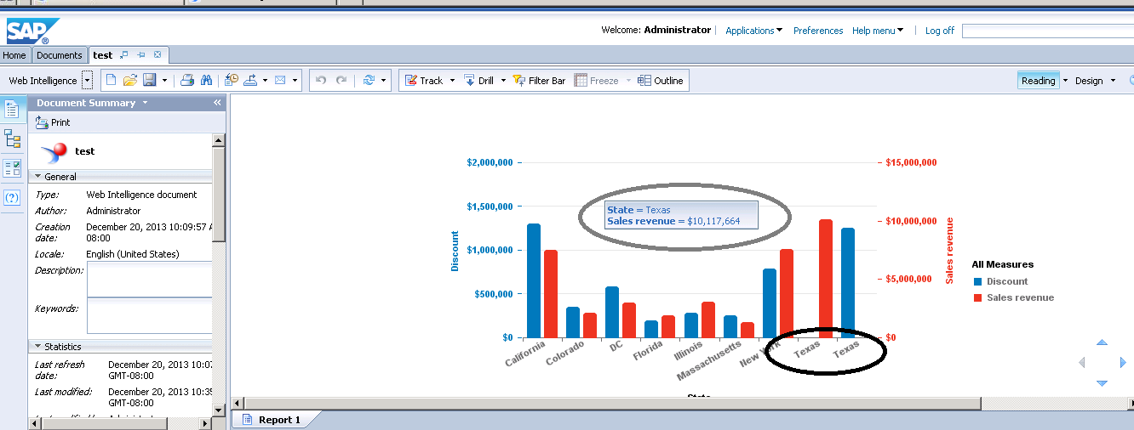Navigate up with the chart arrow
The image size is (1134, 430).
coord(1102,342)
